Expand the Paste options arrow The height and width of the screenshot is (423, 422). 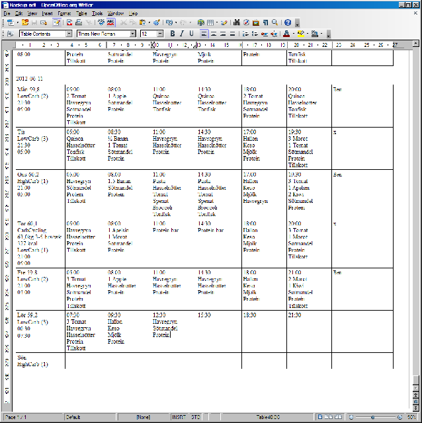(149, 22)
